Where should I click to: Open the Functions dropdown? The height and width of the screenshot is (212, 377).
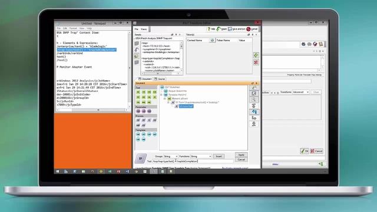(x=201, y=156)
